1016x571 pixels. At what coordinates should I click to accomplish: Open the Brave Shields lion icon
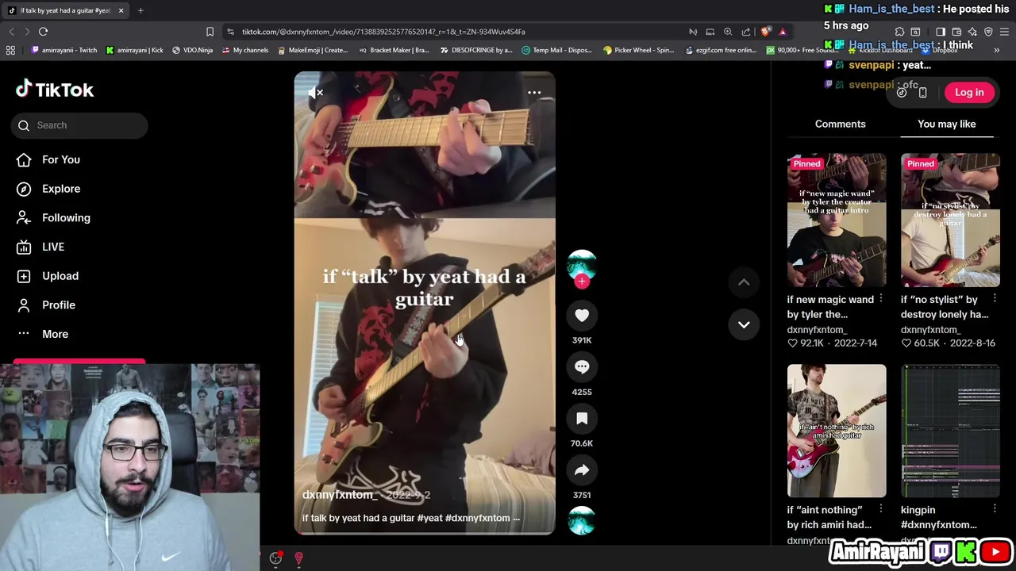pyautogui.click(x=765, y=32)
